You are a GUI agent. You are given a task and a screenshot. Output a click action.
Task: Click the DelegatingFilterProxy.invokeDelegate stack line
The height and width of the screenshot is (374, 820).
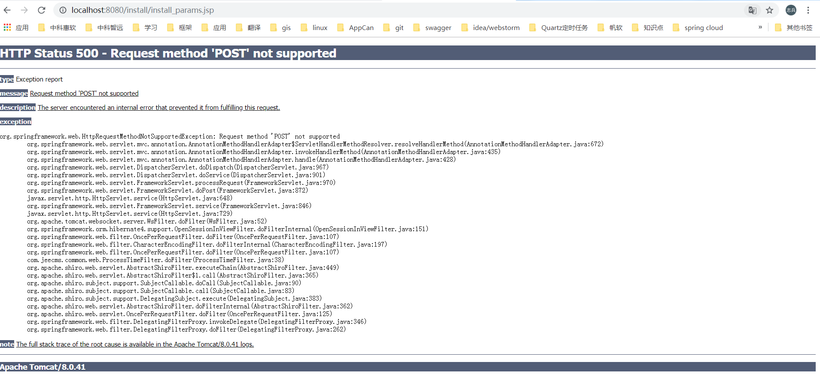pos(197,322)
